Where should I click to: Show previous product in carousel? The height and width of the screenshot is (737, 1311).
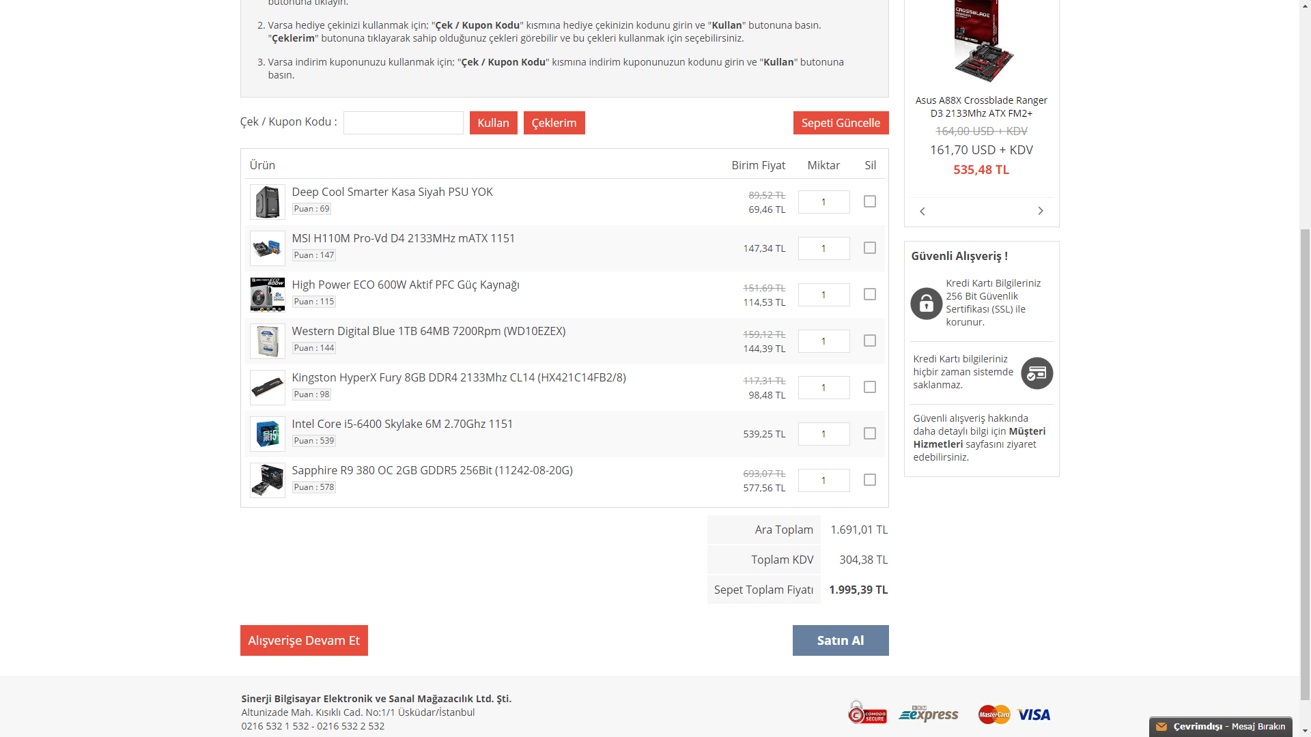click(x=922, y=211)
